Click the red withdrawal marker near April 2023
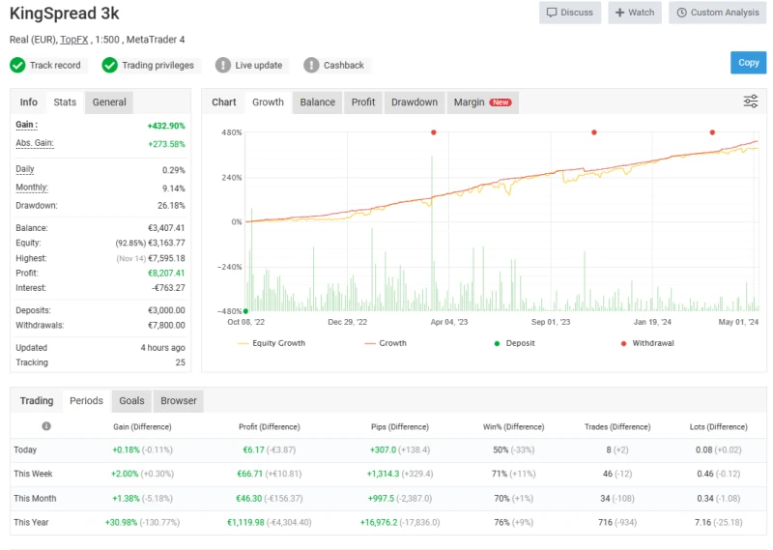Screen dimensions: 773x550 click(x=433, y=132)
